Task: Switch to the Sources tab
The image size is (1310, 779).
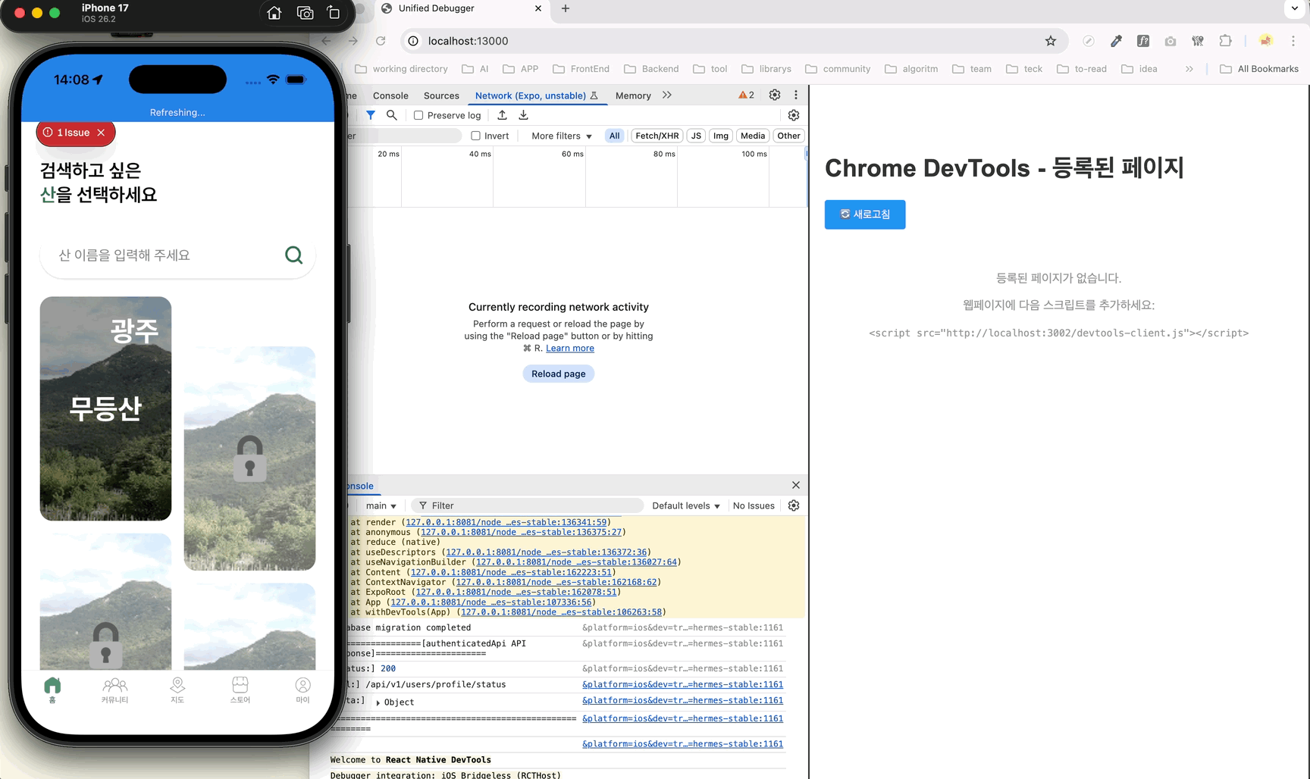Action: pos(441,95)
